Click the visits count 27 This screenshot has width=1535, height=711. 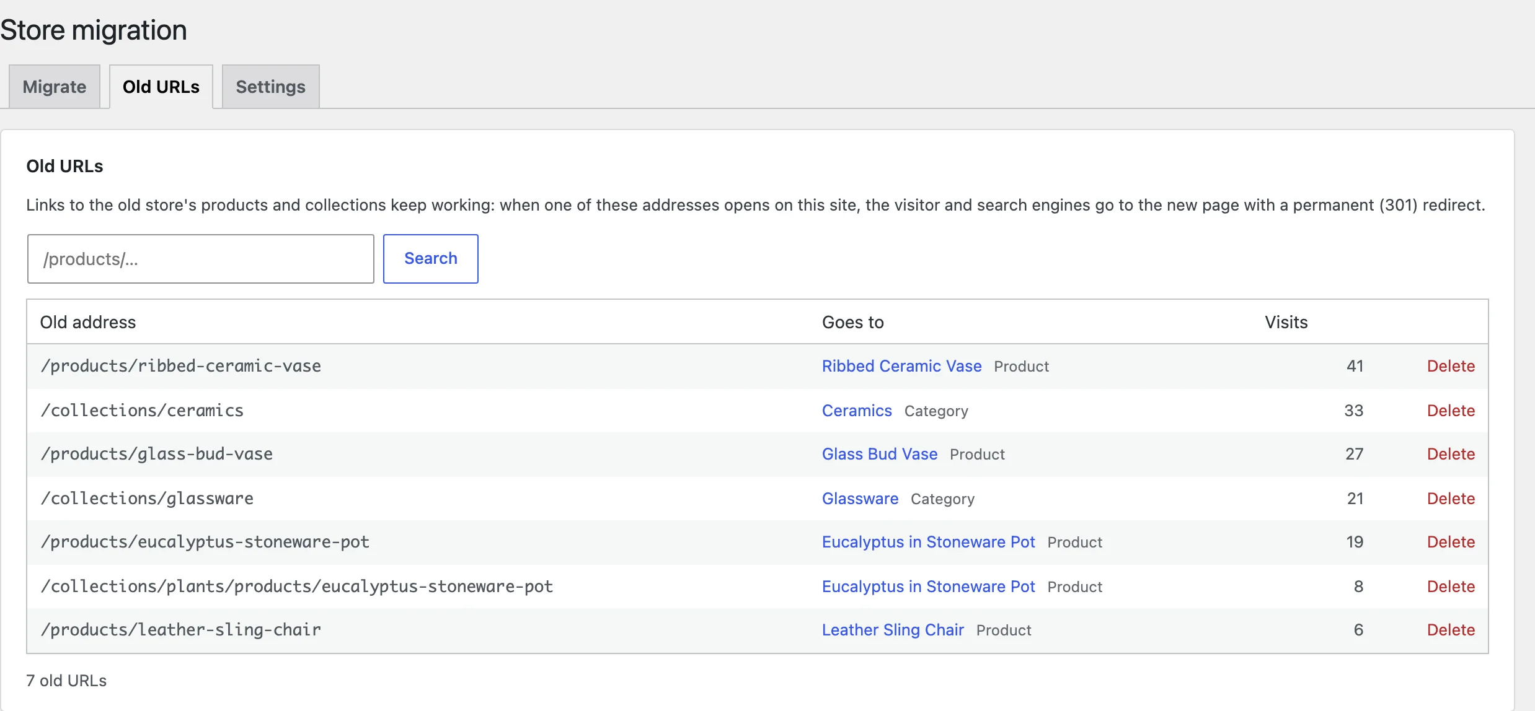[x=1355, y=454]
